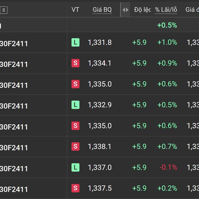The image size is (199, 199).
Task: Click the VT column header
Action: pos(75,10)
